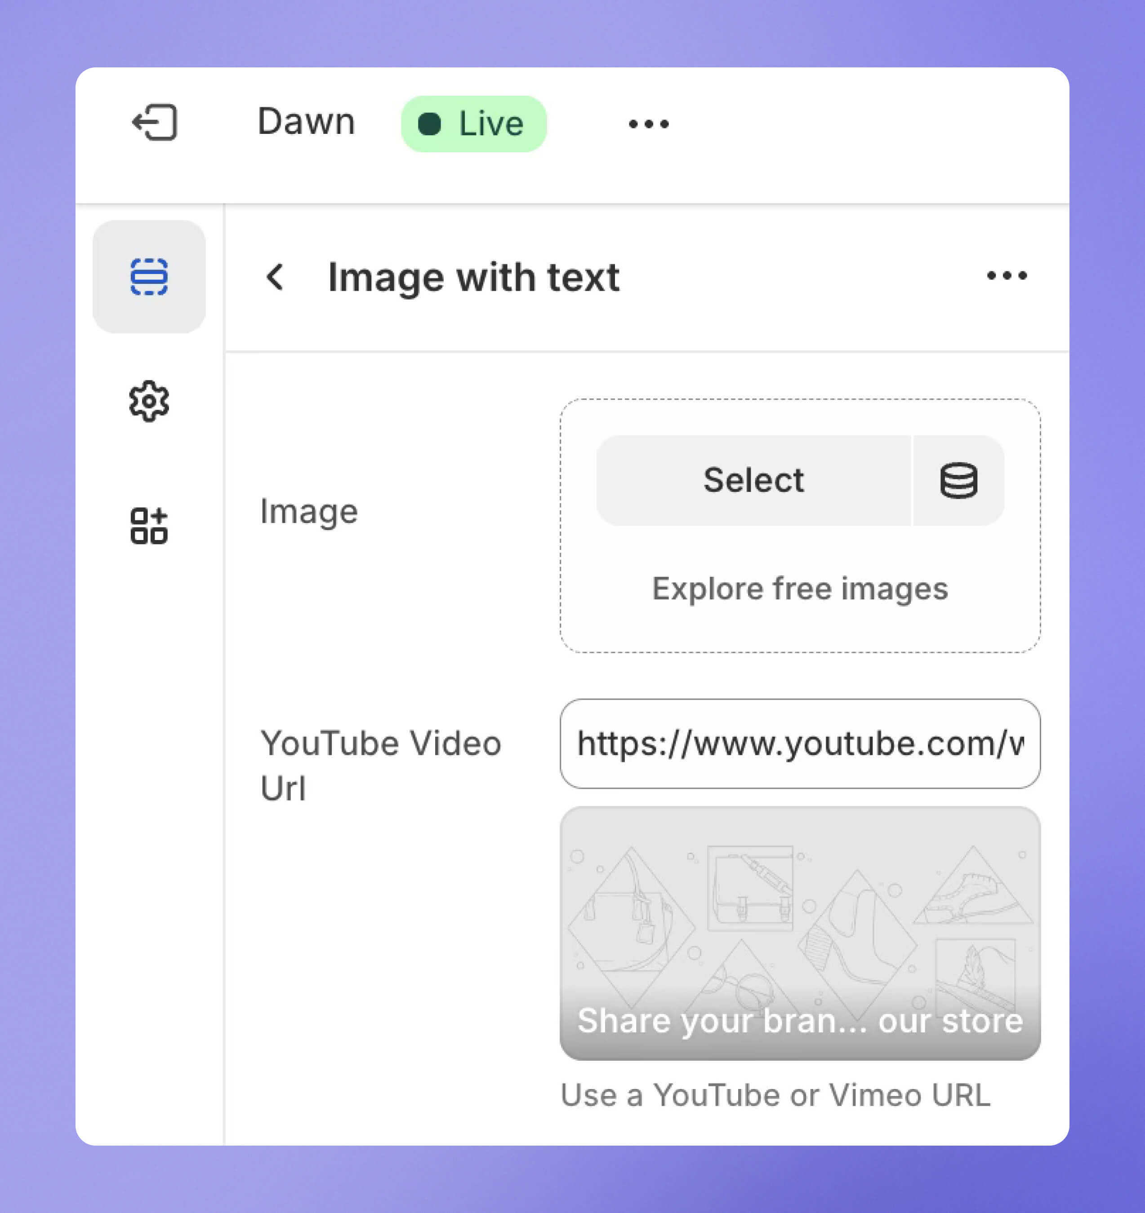The height and width of the screenshot is (1213, 1145).
Task: Click the Dawn theme name
Action: click(x=306, y=122)
